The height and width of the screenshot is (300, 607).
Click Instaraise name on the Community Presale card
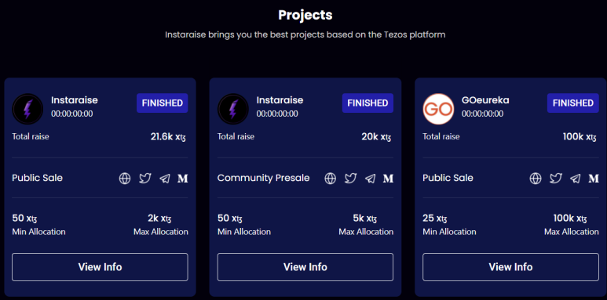(280, 100)
